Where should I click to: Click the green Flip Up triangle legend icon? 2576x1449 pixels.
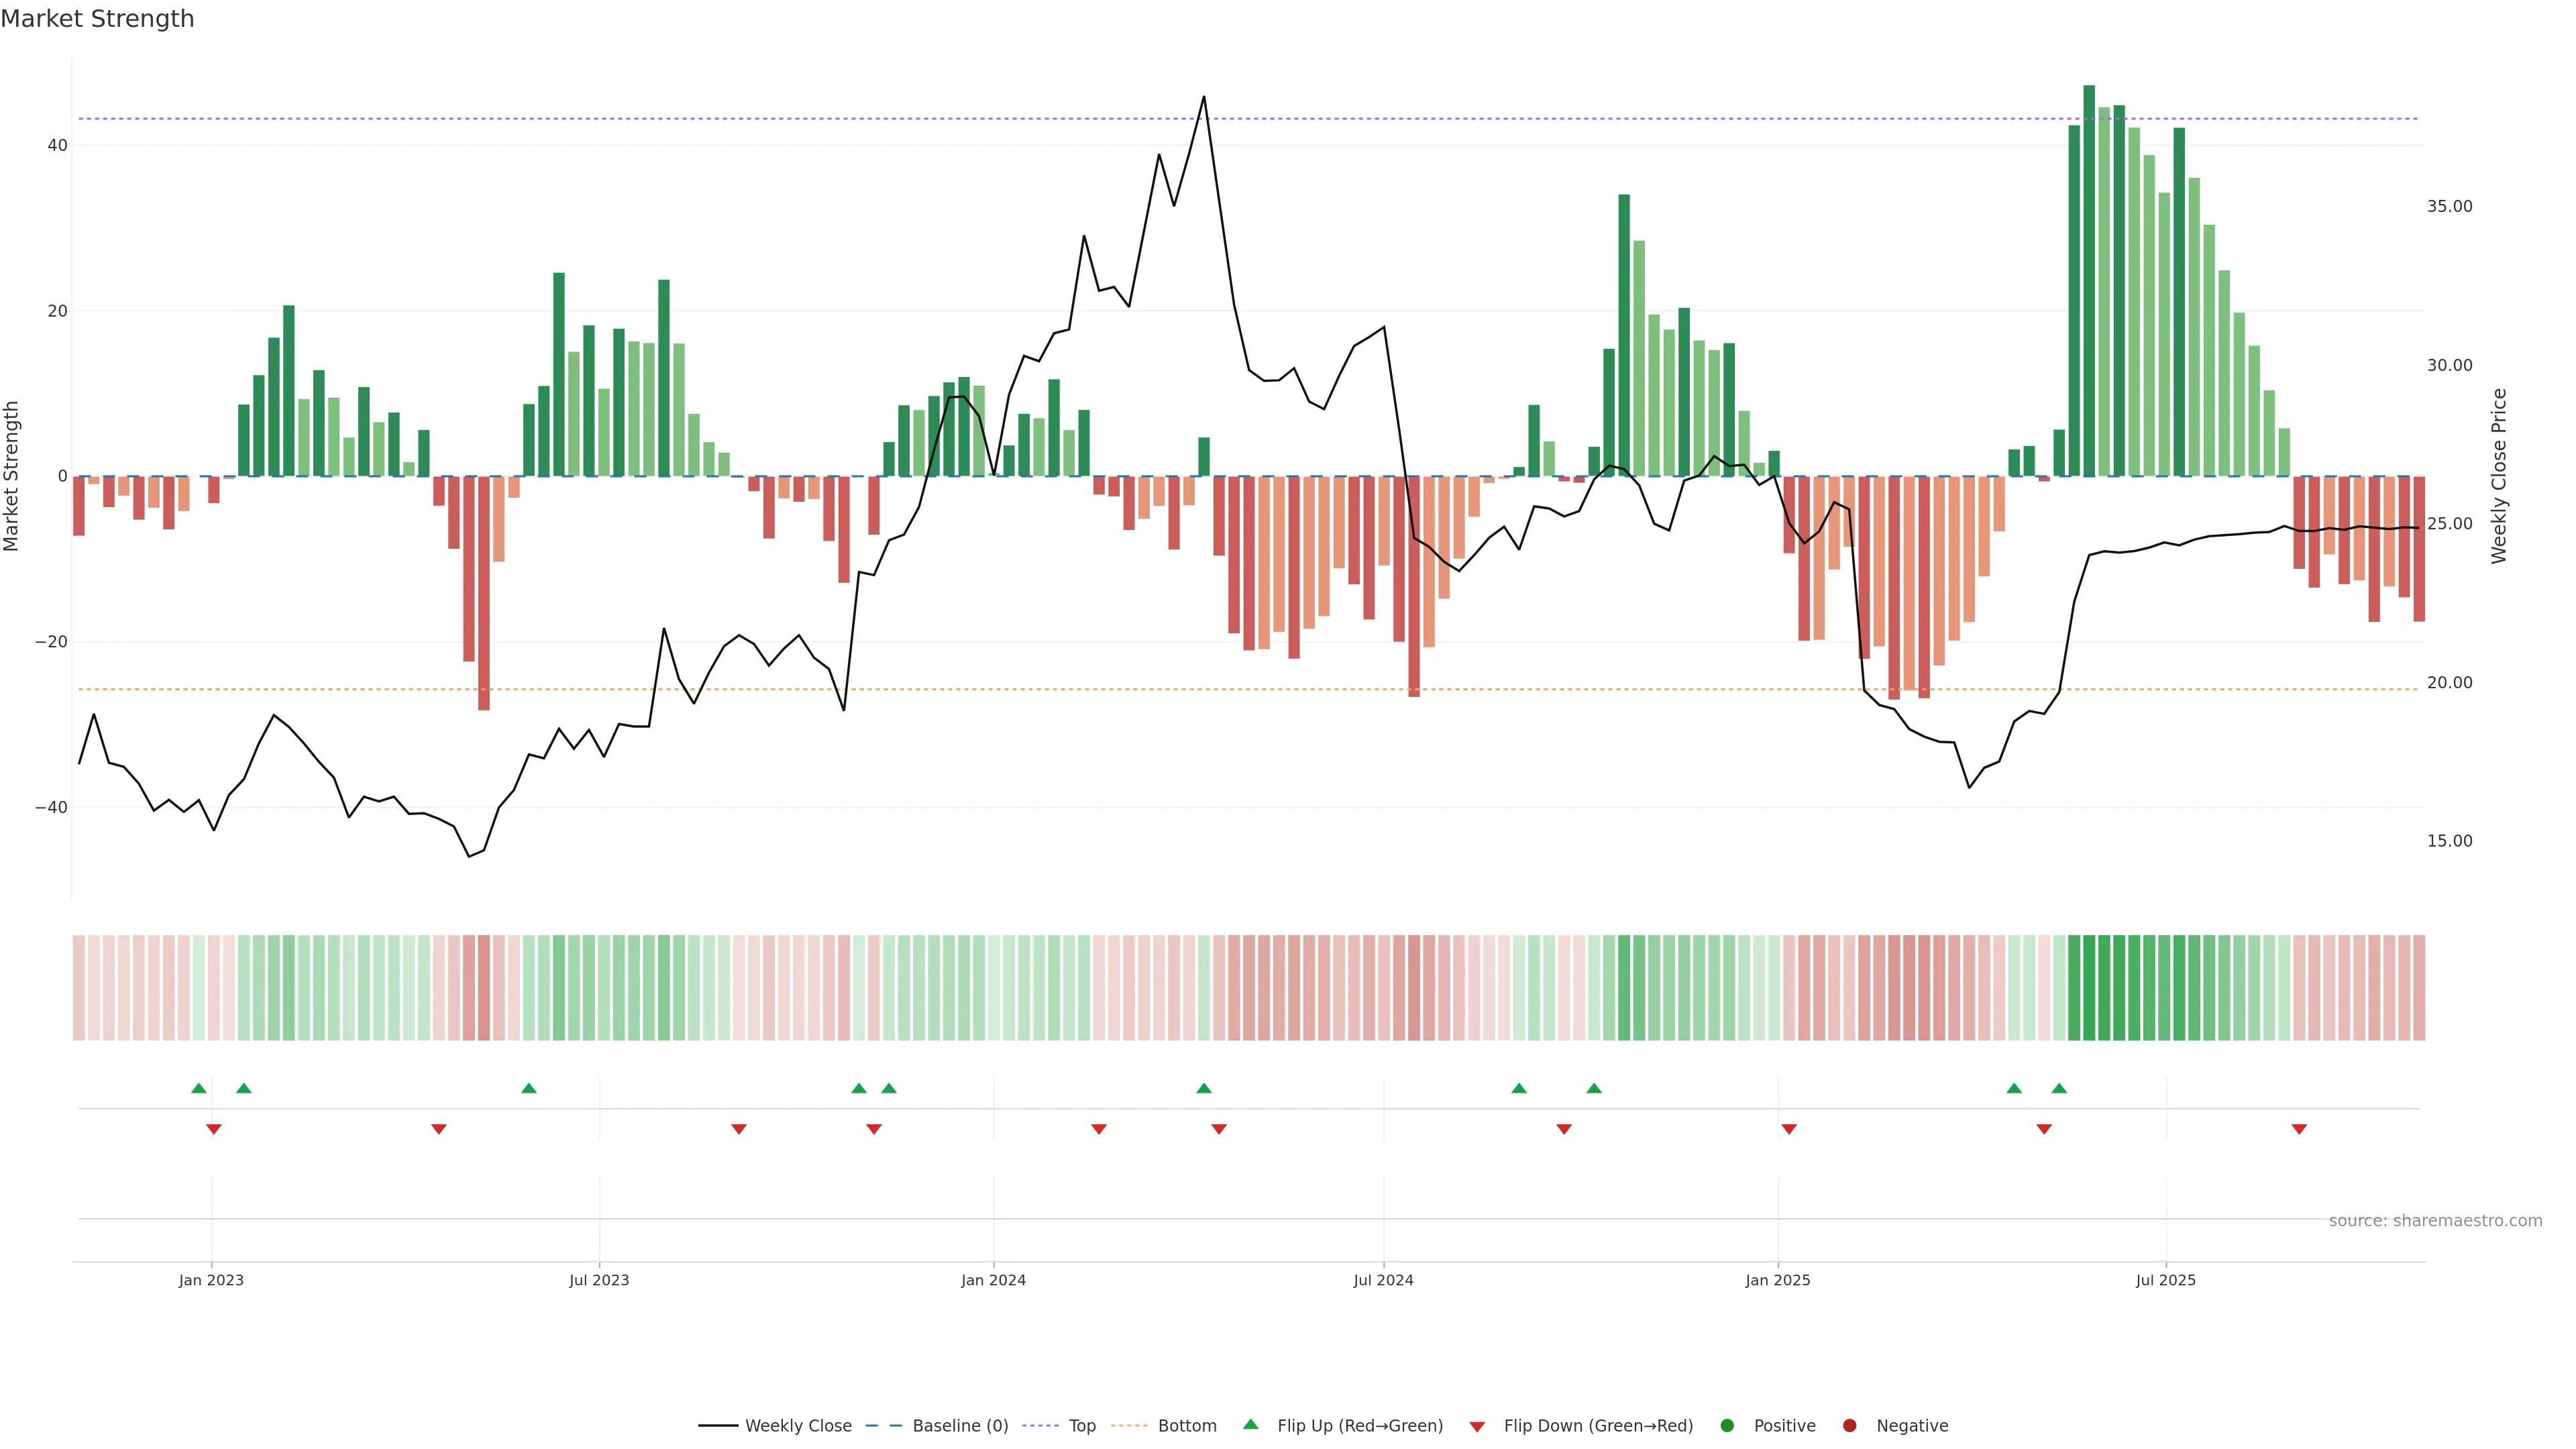pyautogui.click(x=1250, y=1424)
